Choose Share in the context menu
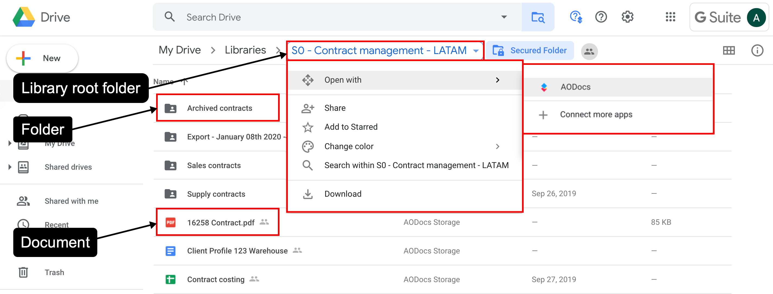This screenshot has width=773, height=294. (x=334, y=108)
